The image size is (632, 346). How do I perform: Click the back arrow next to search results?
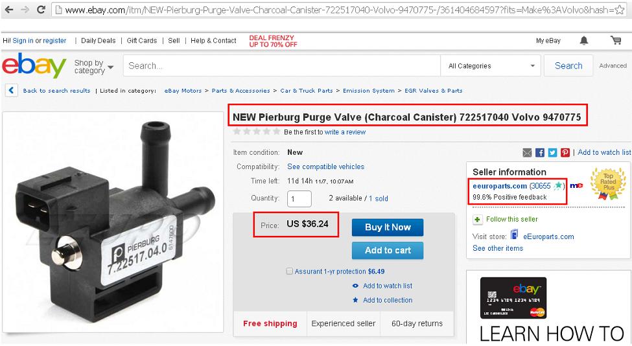point(11,91)
